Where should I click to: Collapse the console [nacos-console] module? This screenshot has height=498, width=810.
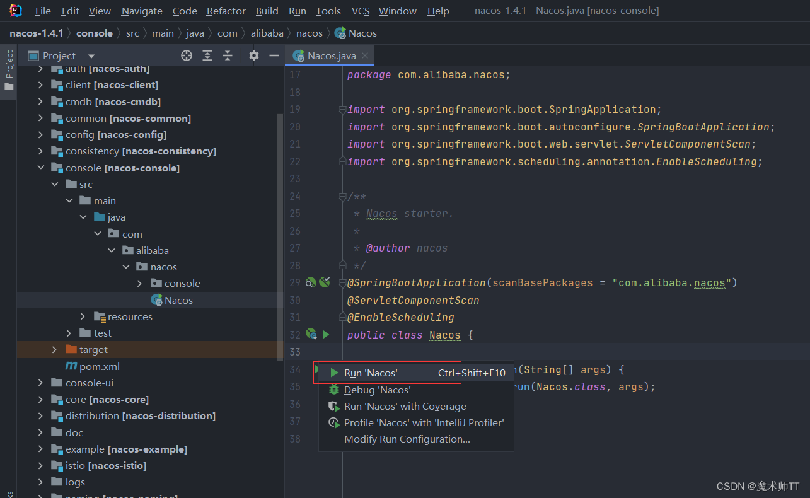point(41,168)
